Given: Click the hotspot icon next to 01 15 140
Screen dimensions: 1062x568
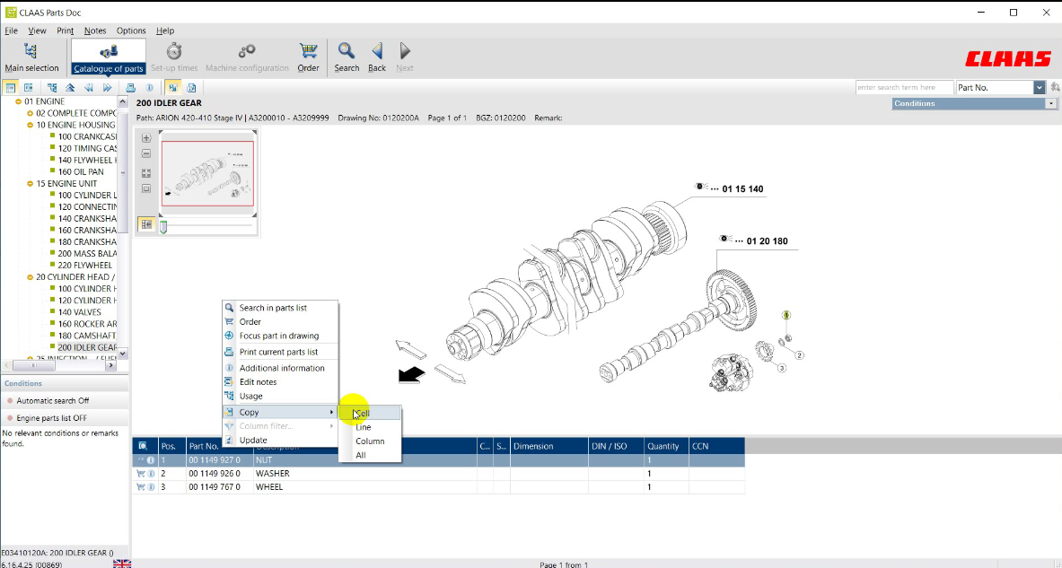Looking at the screenshot, I should click(x=702, y=187).
